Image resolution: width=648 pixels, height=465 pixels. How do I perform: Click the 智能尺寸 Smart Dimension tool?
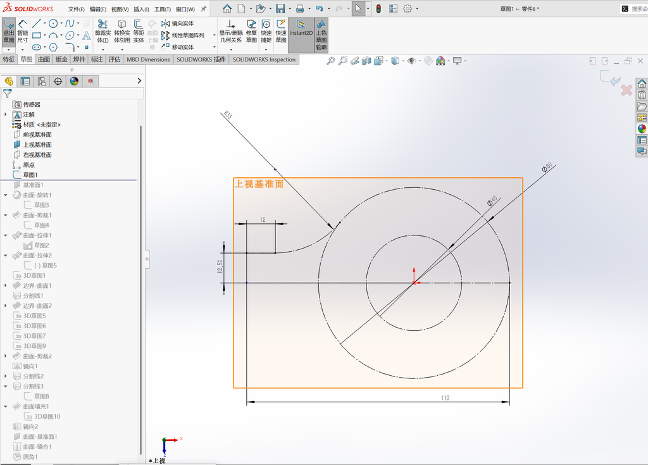point(23,32)
